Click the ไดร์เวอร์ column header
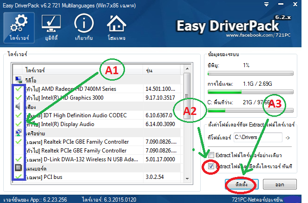 [83, 70]
